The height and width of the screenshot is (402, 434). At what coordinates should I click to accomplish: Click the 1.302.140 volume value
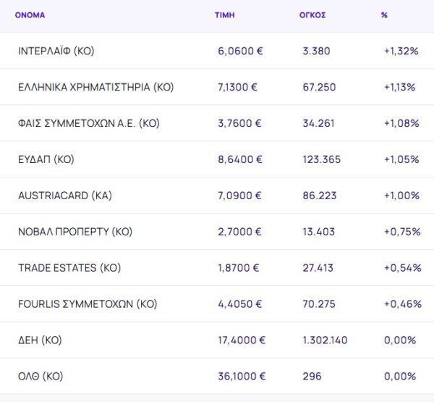(x=325, y=340)
